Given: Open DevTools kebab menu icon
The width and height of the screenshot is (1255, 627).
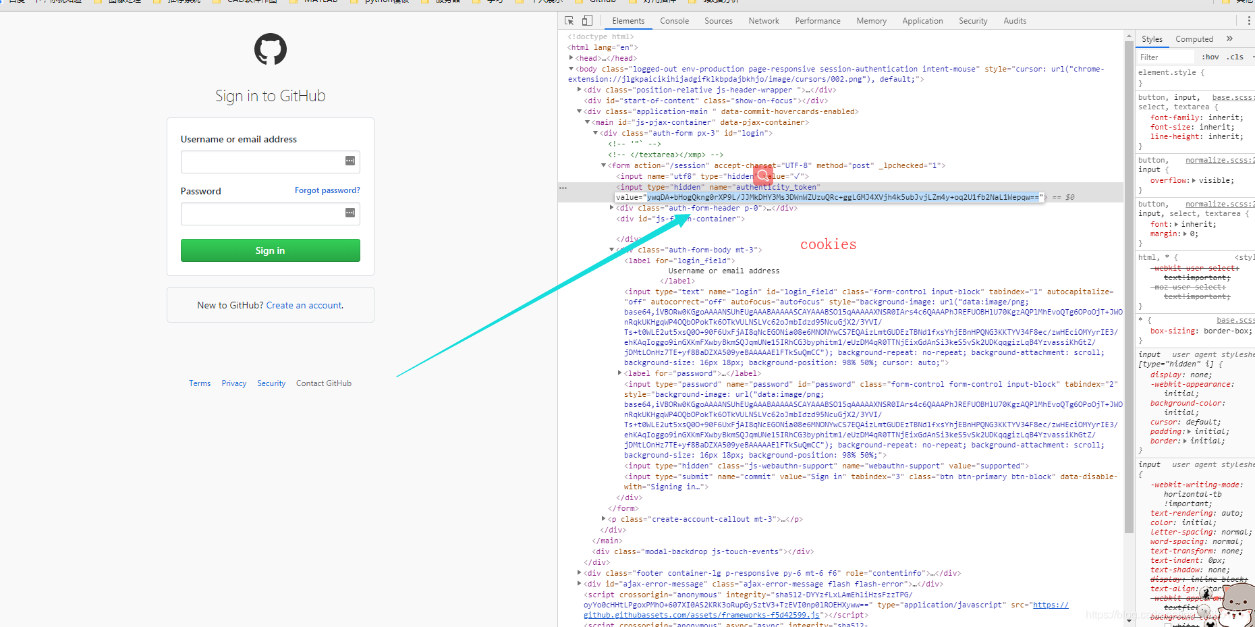Looking at the screenshot, I should [1249, 21].
